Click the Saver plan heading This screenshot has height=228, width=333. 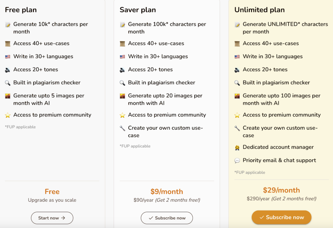pyautogui.click(x=138, y=10)
